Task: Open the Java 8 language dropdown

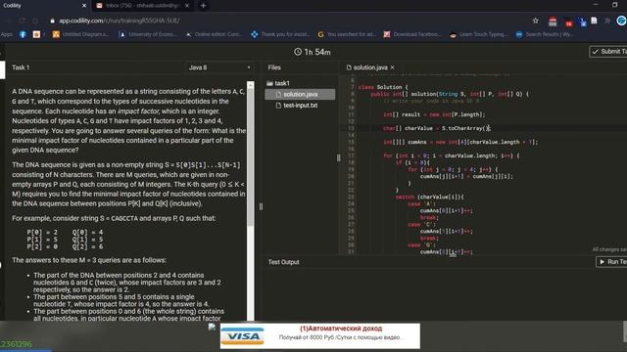Action: tap(219, 67)
